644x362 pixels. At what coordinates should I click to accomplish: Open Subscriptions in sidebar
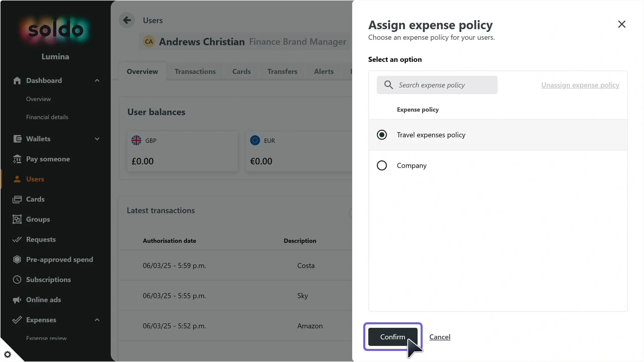click(x=49, y=280)
